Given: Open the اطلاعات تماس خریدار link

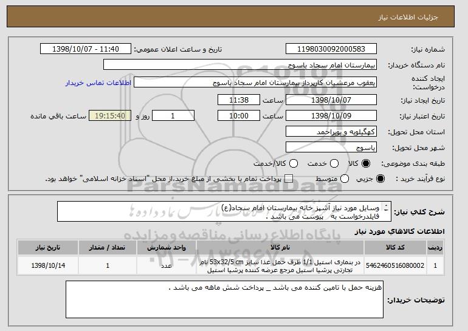Looking at the screenshot, I should pos(98,83).
